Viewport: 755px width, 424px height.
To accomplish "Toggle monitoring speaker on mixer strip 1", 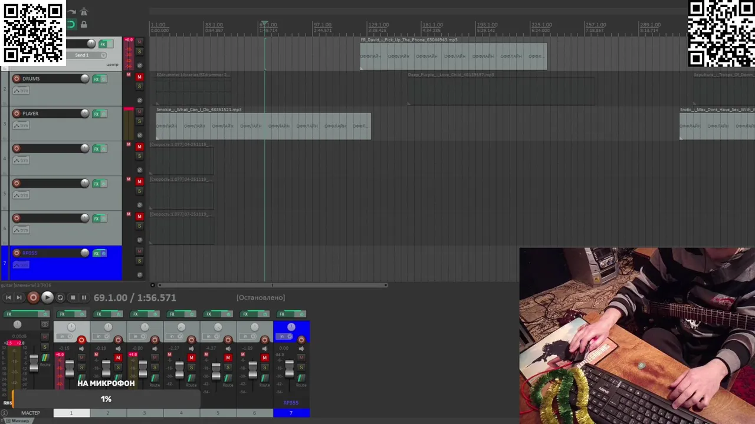I will [x=81, y=349].
